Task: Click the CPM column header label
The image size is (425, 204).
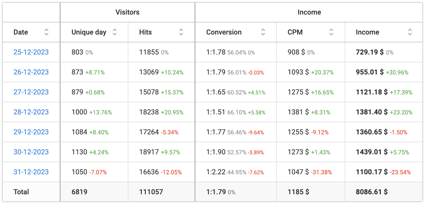Action: point(295,32)
